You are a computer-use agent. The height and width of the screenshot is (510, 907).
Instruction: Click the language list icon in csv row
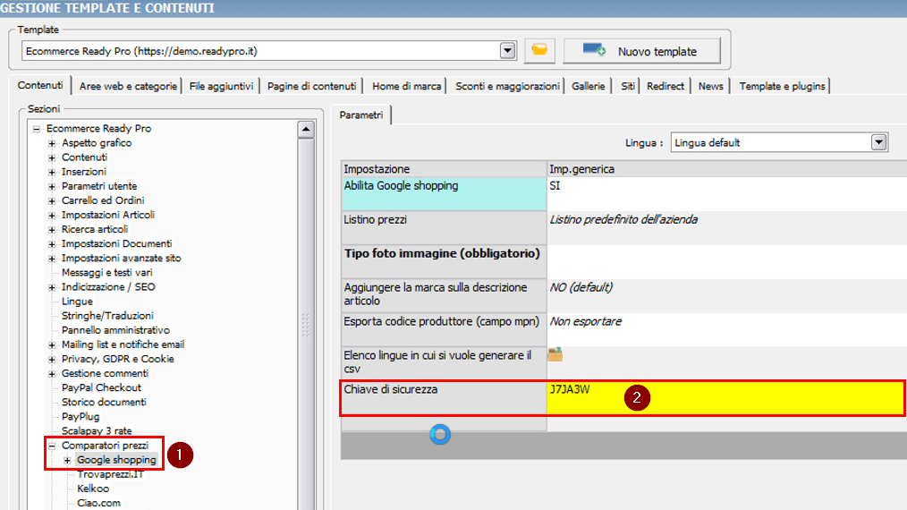coord(555,354)
